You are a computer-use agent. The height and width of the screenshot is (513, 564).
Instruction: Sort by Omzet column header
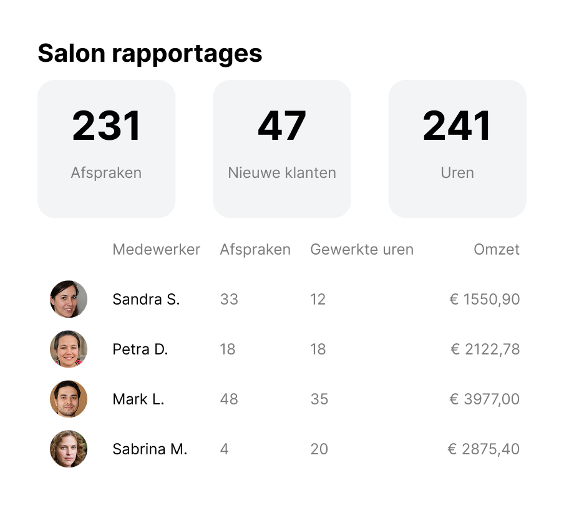pyautogui.click(x=497, y=250)
